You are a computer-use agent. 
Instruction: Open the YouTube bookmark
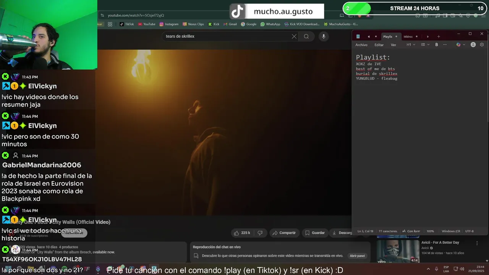pyautogui.click(x=147, y=24)
